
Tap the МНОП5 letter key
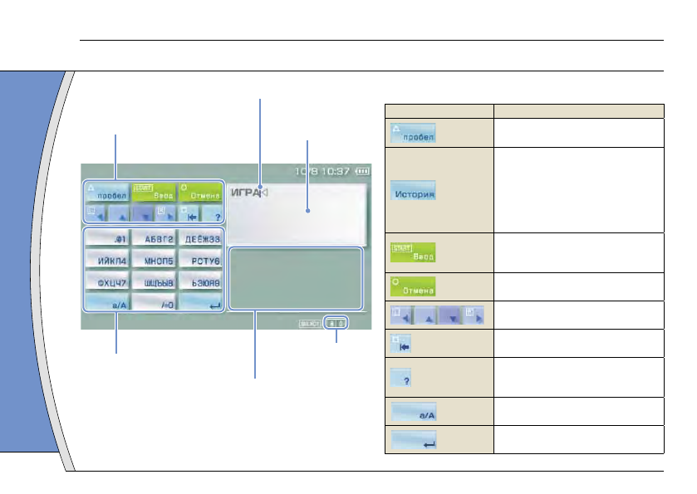pyautogui.click(x=154, y=261)
